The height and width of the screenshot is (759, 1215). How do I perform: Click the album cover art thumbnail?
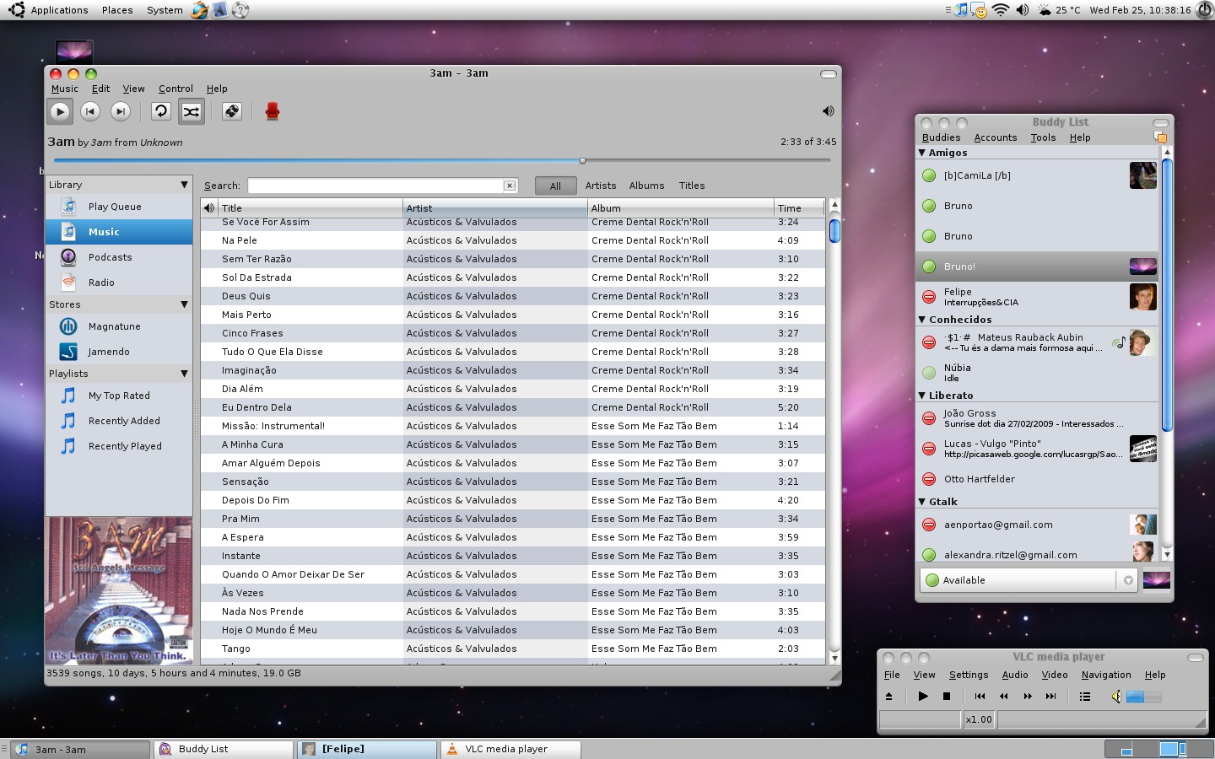119,590
